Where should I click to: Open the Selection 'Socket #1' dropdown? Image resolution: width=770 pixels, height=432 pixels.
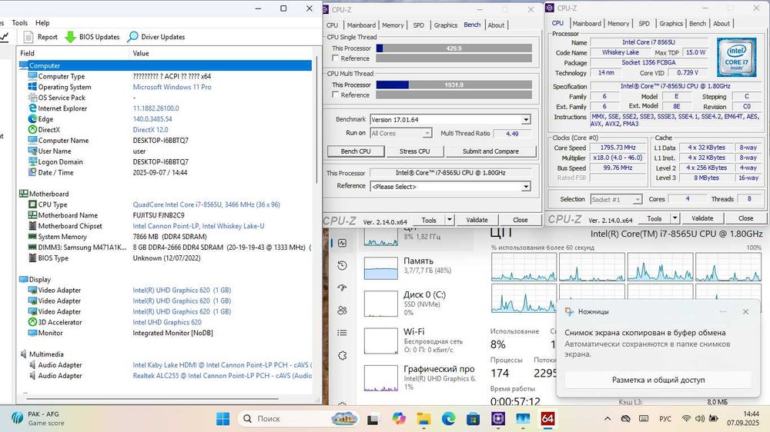(x=616, y=199)
